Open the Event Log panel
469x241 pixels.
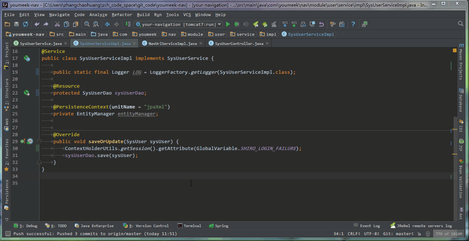pos(367,226)
